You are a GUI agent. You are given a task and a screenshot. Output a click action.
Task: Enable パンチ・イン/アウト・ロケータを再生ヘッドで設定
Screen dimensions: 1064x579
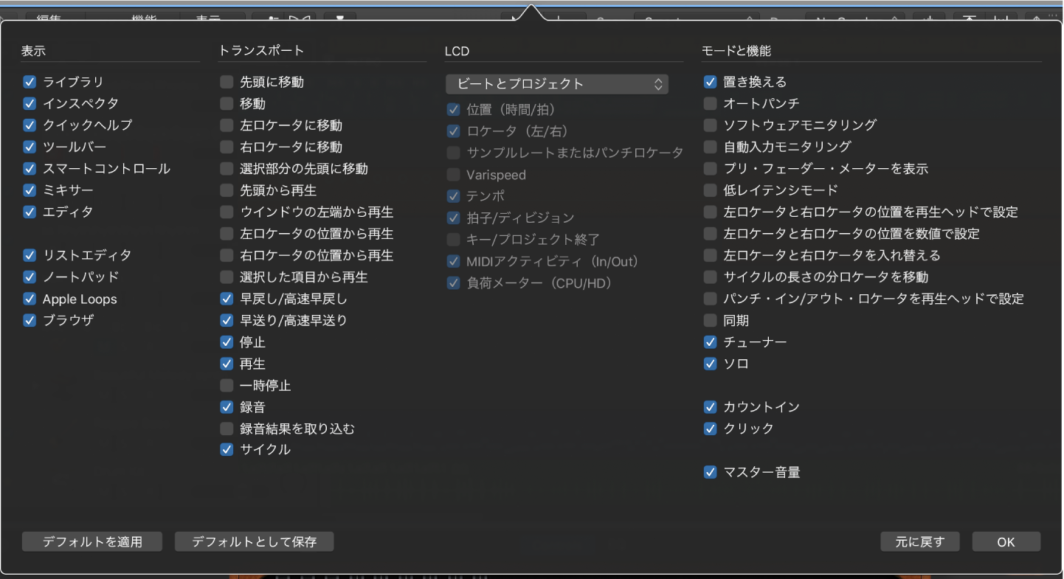coord(710,299)
